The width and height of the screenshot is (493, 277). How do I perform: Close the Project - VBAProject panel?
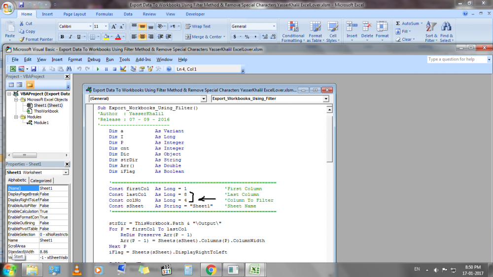pos(67,77)
